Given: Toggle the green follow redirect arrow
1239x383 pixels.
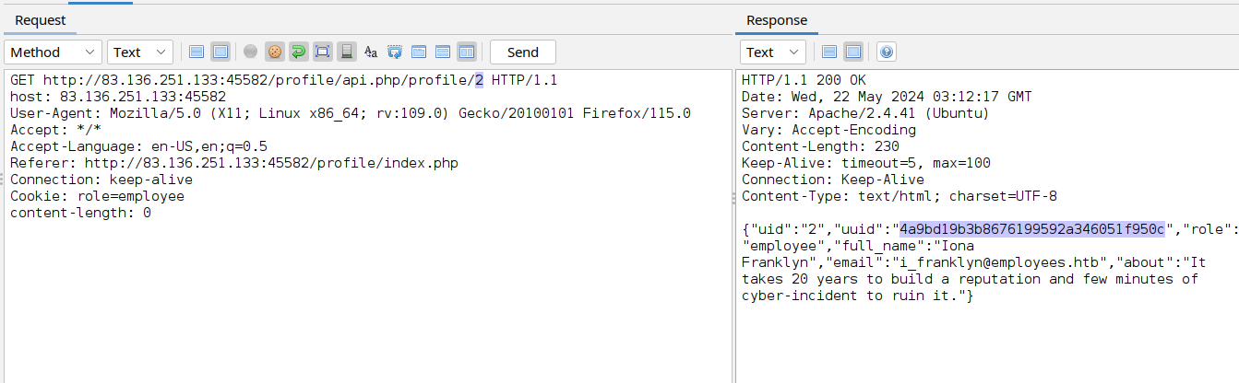Looking at the screenshot, I should (299, 52).
